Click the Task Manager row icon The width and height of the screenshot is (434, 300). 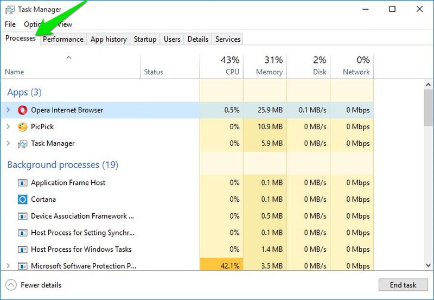click(x=22, y=144)
